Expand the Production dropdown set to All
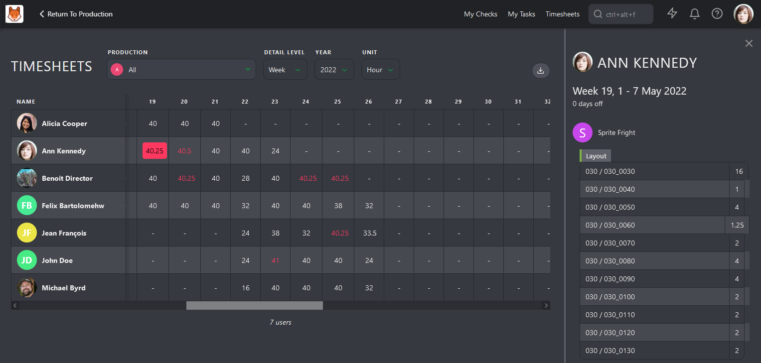The width and height of the screenshot is (761, 363). tap(181, 70)
